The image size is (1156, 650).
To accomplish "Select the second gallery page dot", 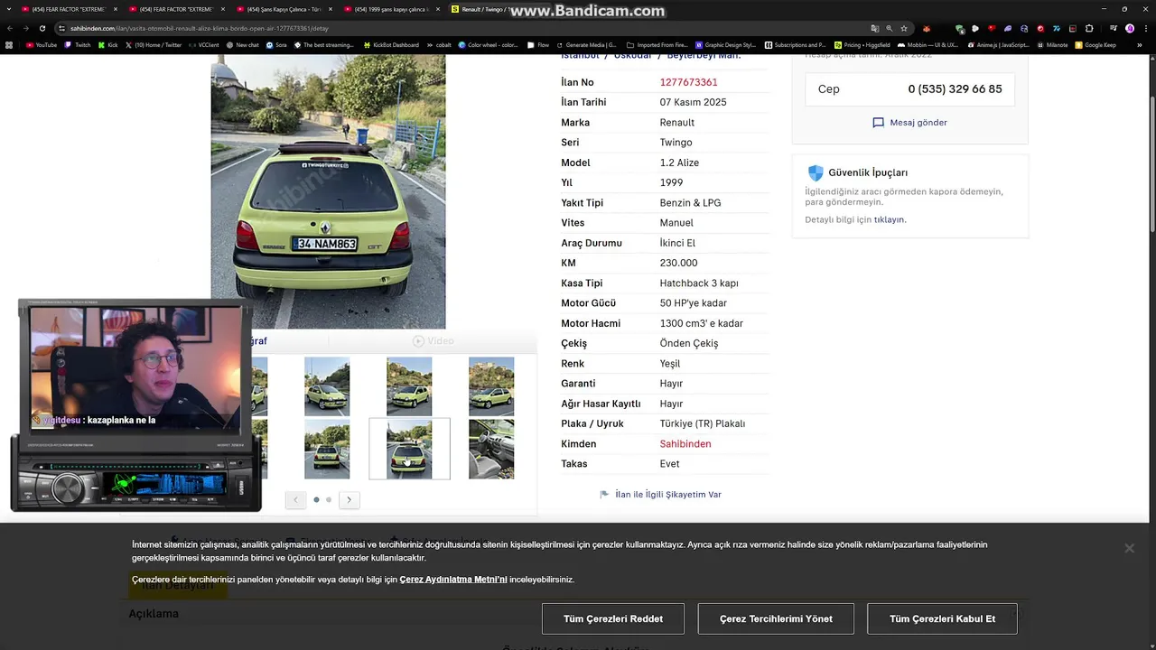I will click(329, 499).
